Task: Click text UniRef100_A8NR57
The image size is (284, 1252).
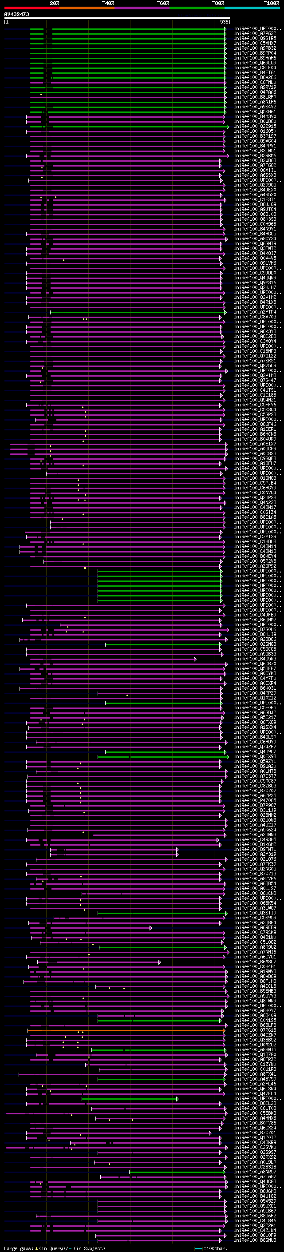Action: click(255, 1171)
